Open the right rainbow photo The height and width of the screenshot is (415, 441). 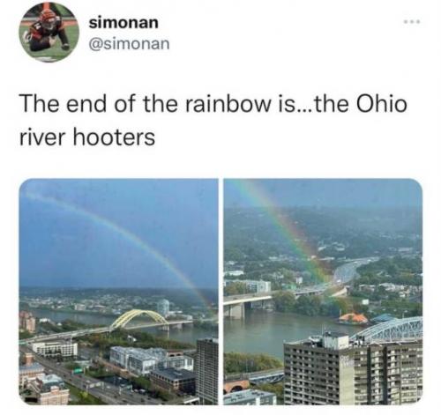pos(323,292)
